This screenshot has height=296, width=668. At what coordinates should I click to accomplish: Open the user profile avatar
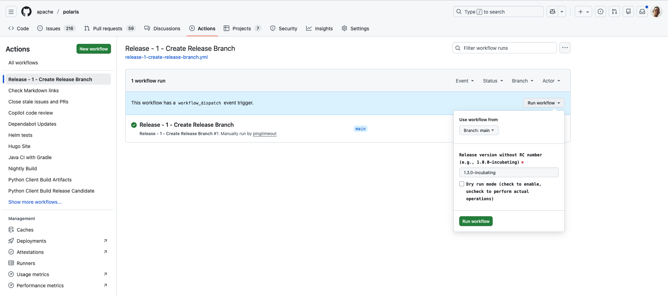[x=656, y=12]
